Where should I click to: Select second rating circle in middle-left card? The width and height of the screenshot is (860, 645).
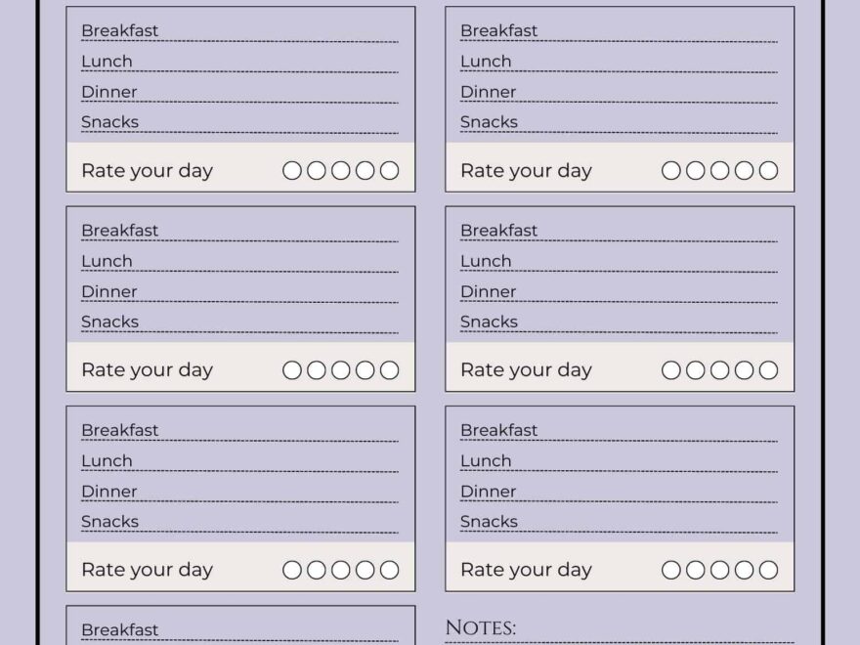click(317, 370)
